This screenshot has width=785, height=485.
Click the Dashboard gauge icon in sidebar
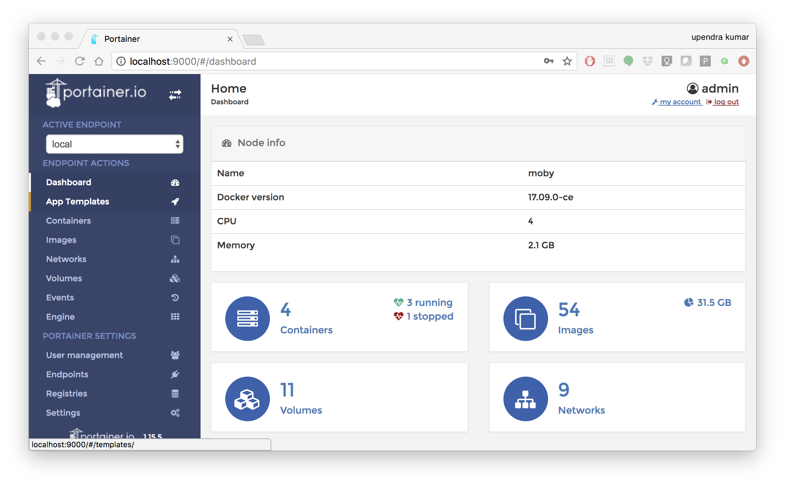[175, 182]
